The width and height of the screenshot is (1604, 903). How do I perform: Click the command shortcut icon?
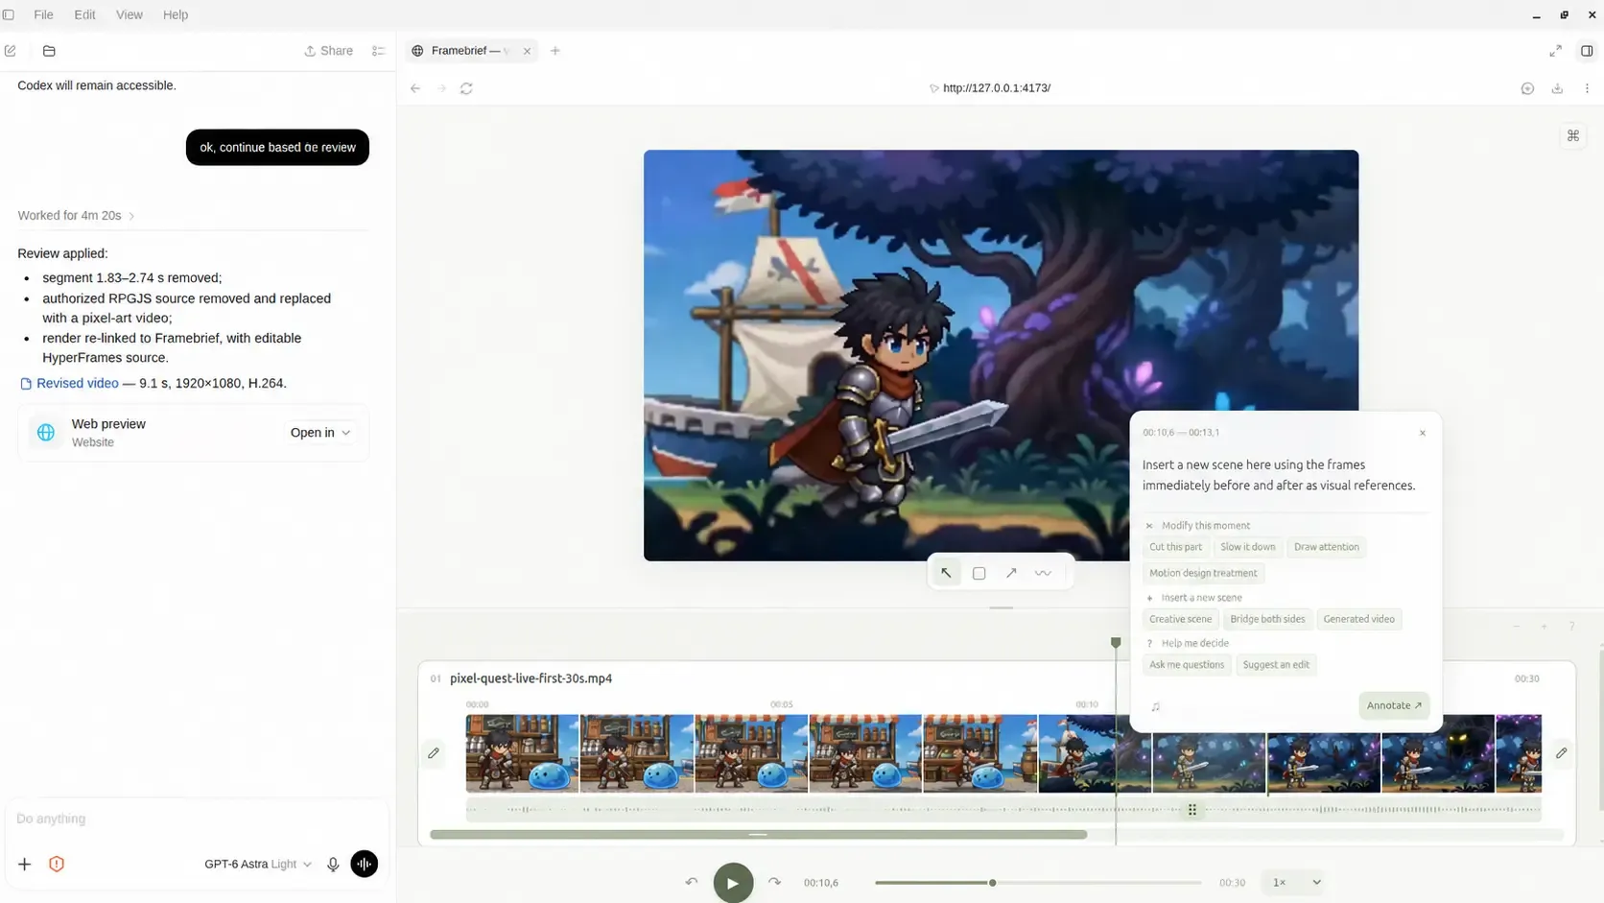tap(1573, 136)
